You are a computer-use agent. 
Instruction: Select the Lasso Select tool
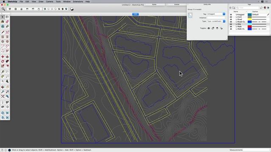[7, 17]
